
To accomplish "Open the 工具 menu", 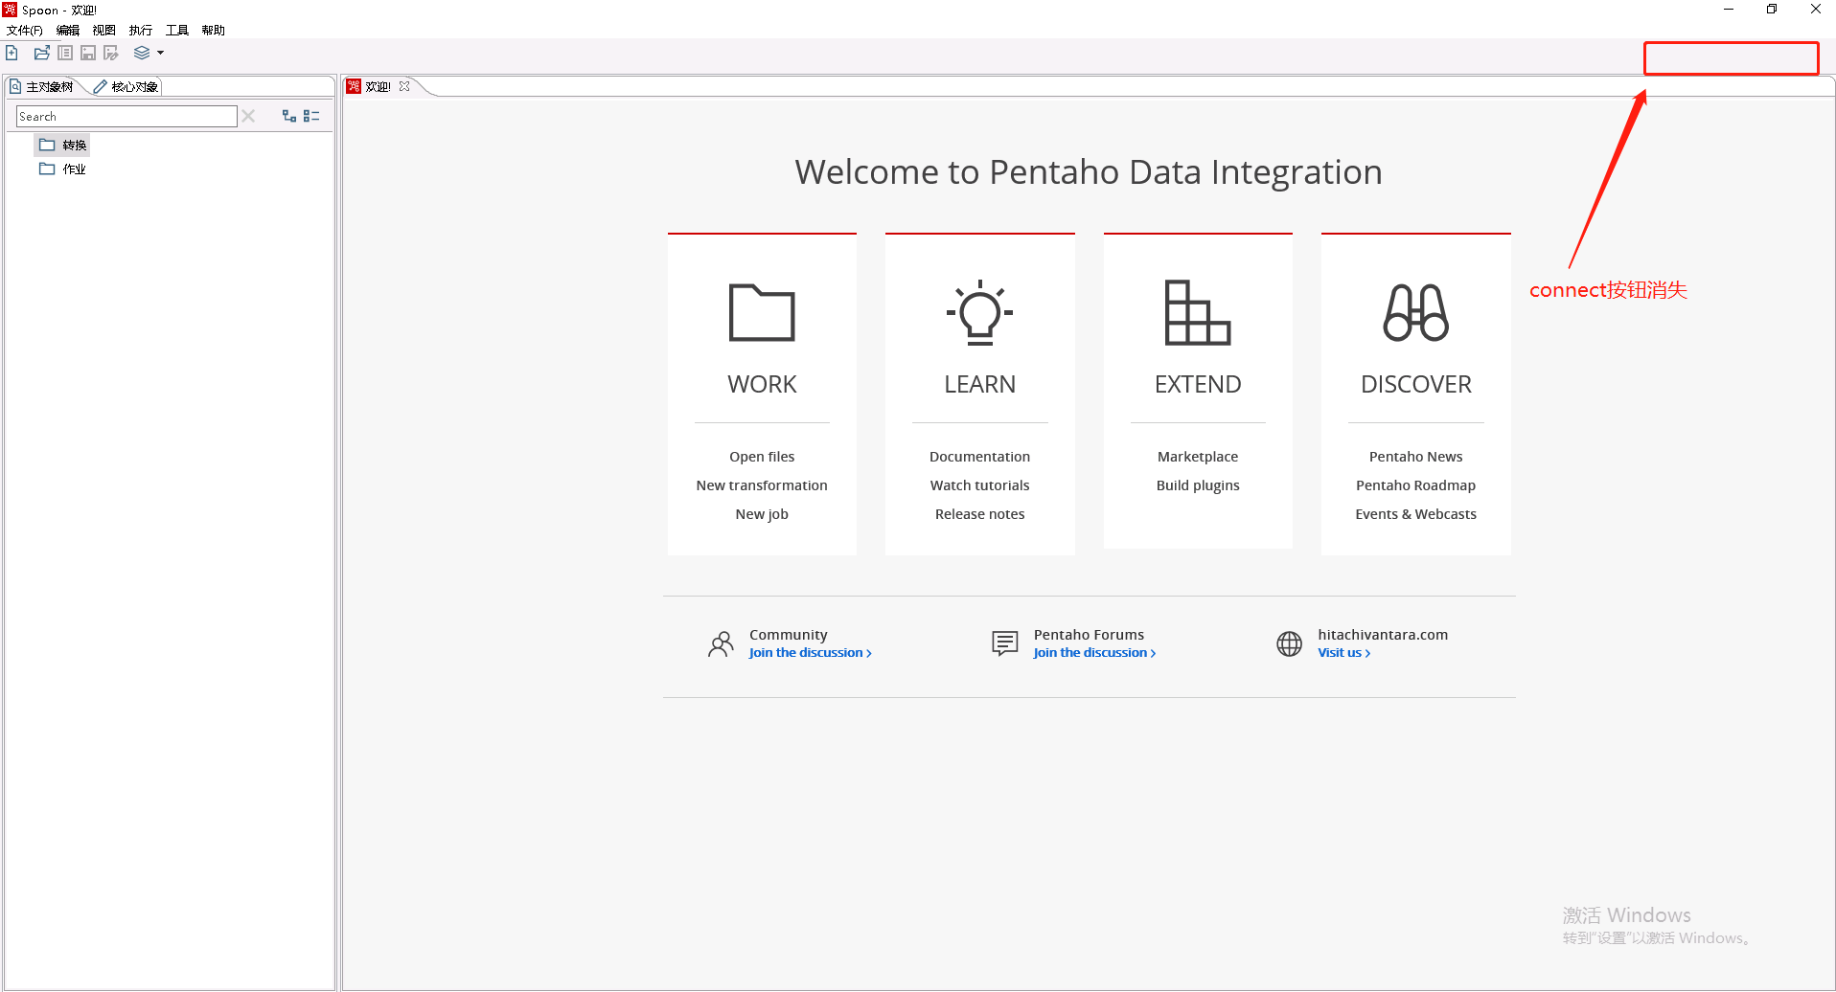I will pos(177,31).
